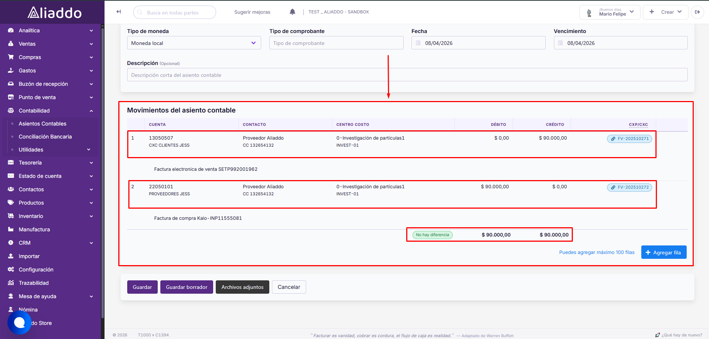709x339 pixels.
Task: Click the Compras cart icon
Action: 11,57
